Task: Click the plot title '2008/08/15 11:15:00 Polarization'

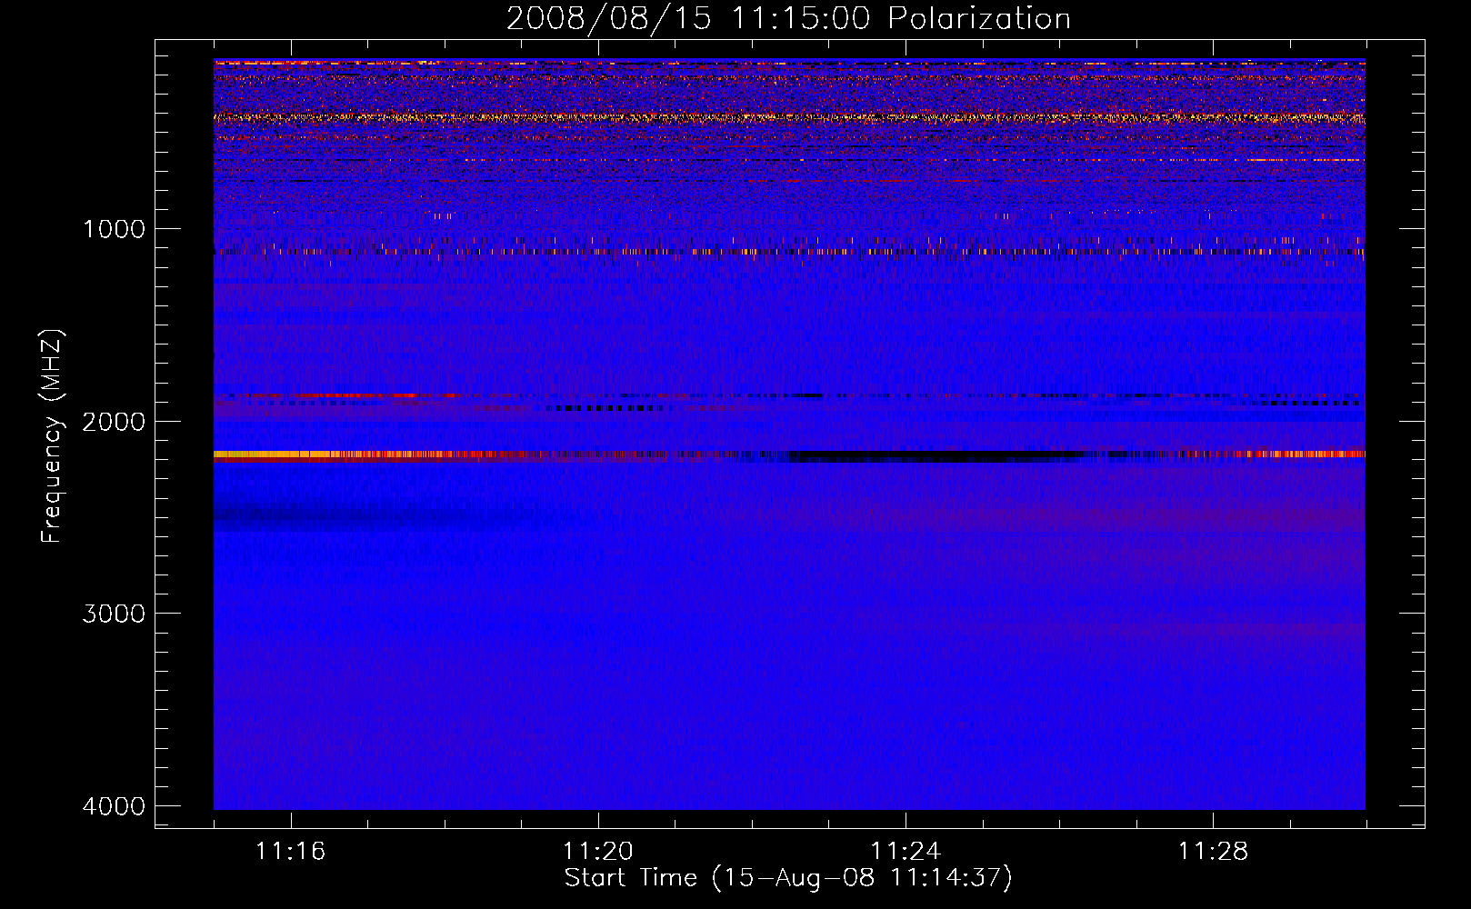Action: point(788,18)
